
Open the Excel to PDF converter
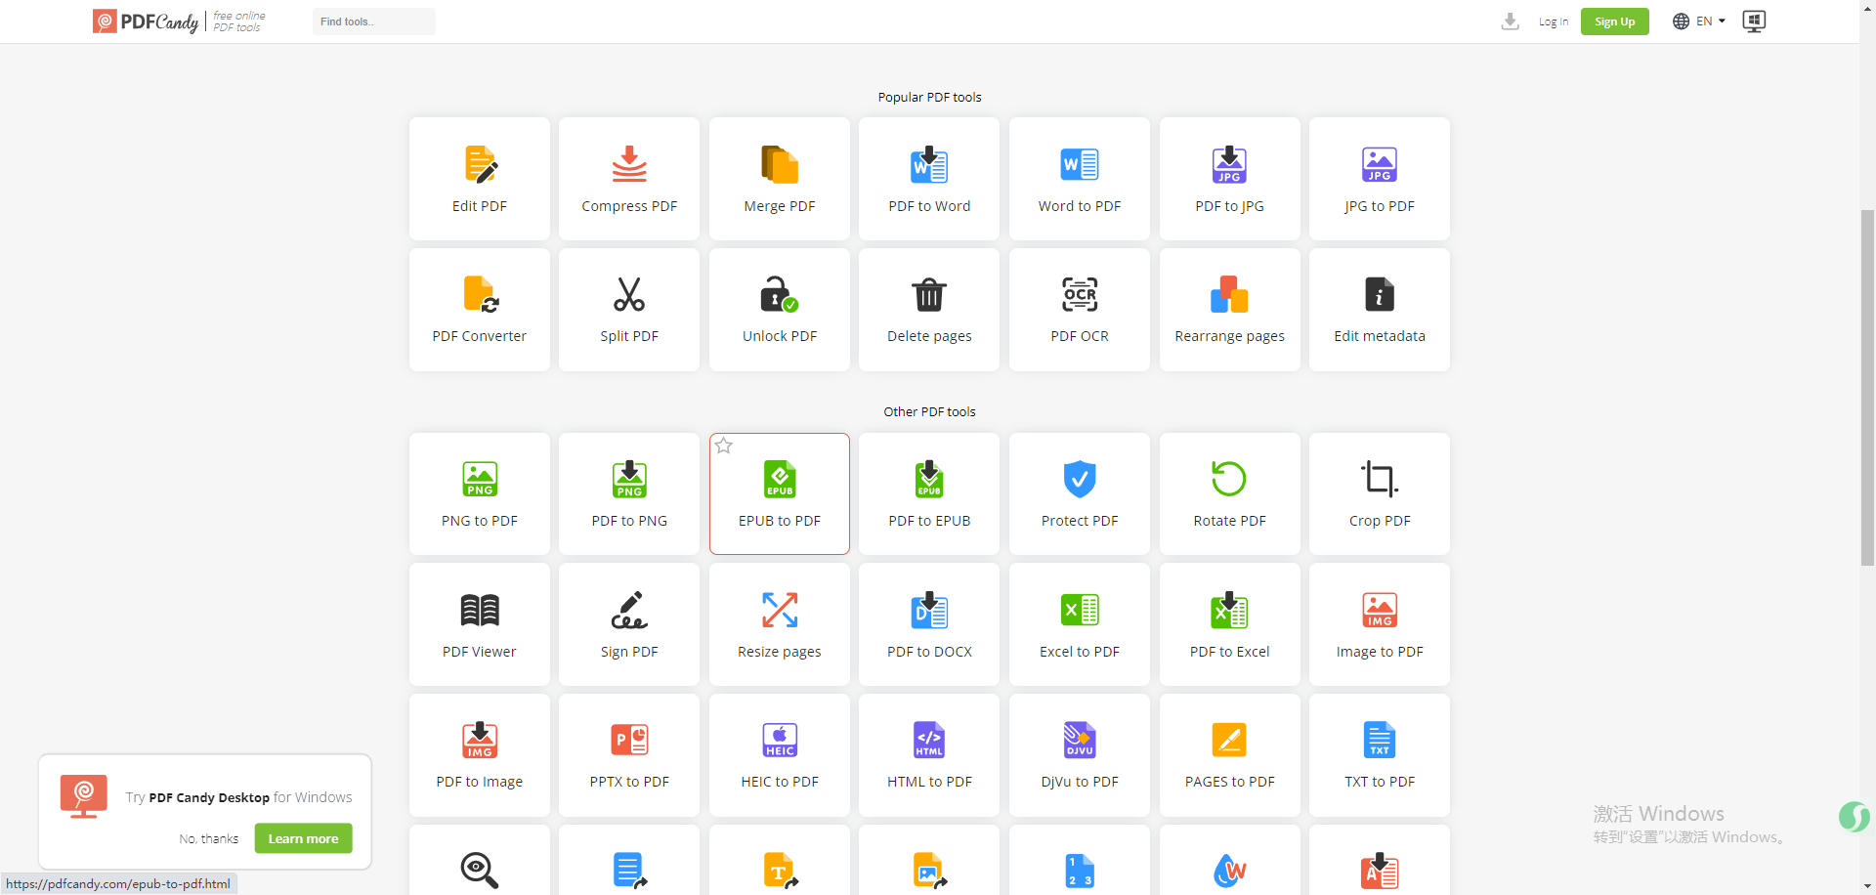1080,624
